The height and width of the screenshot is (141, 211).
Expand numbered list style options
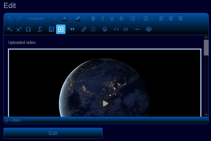point(153,18)
